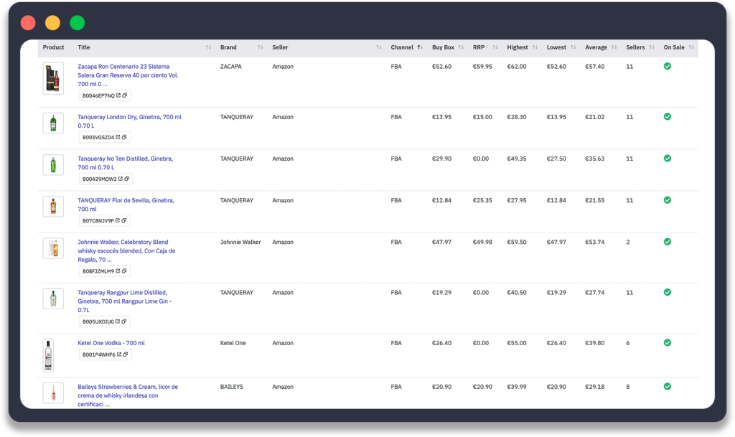Click the Johnnie Walker product thumbnail
Image resolution: width=735 pixels, height=437 pixels.
53,248
